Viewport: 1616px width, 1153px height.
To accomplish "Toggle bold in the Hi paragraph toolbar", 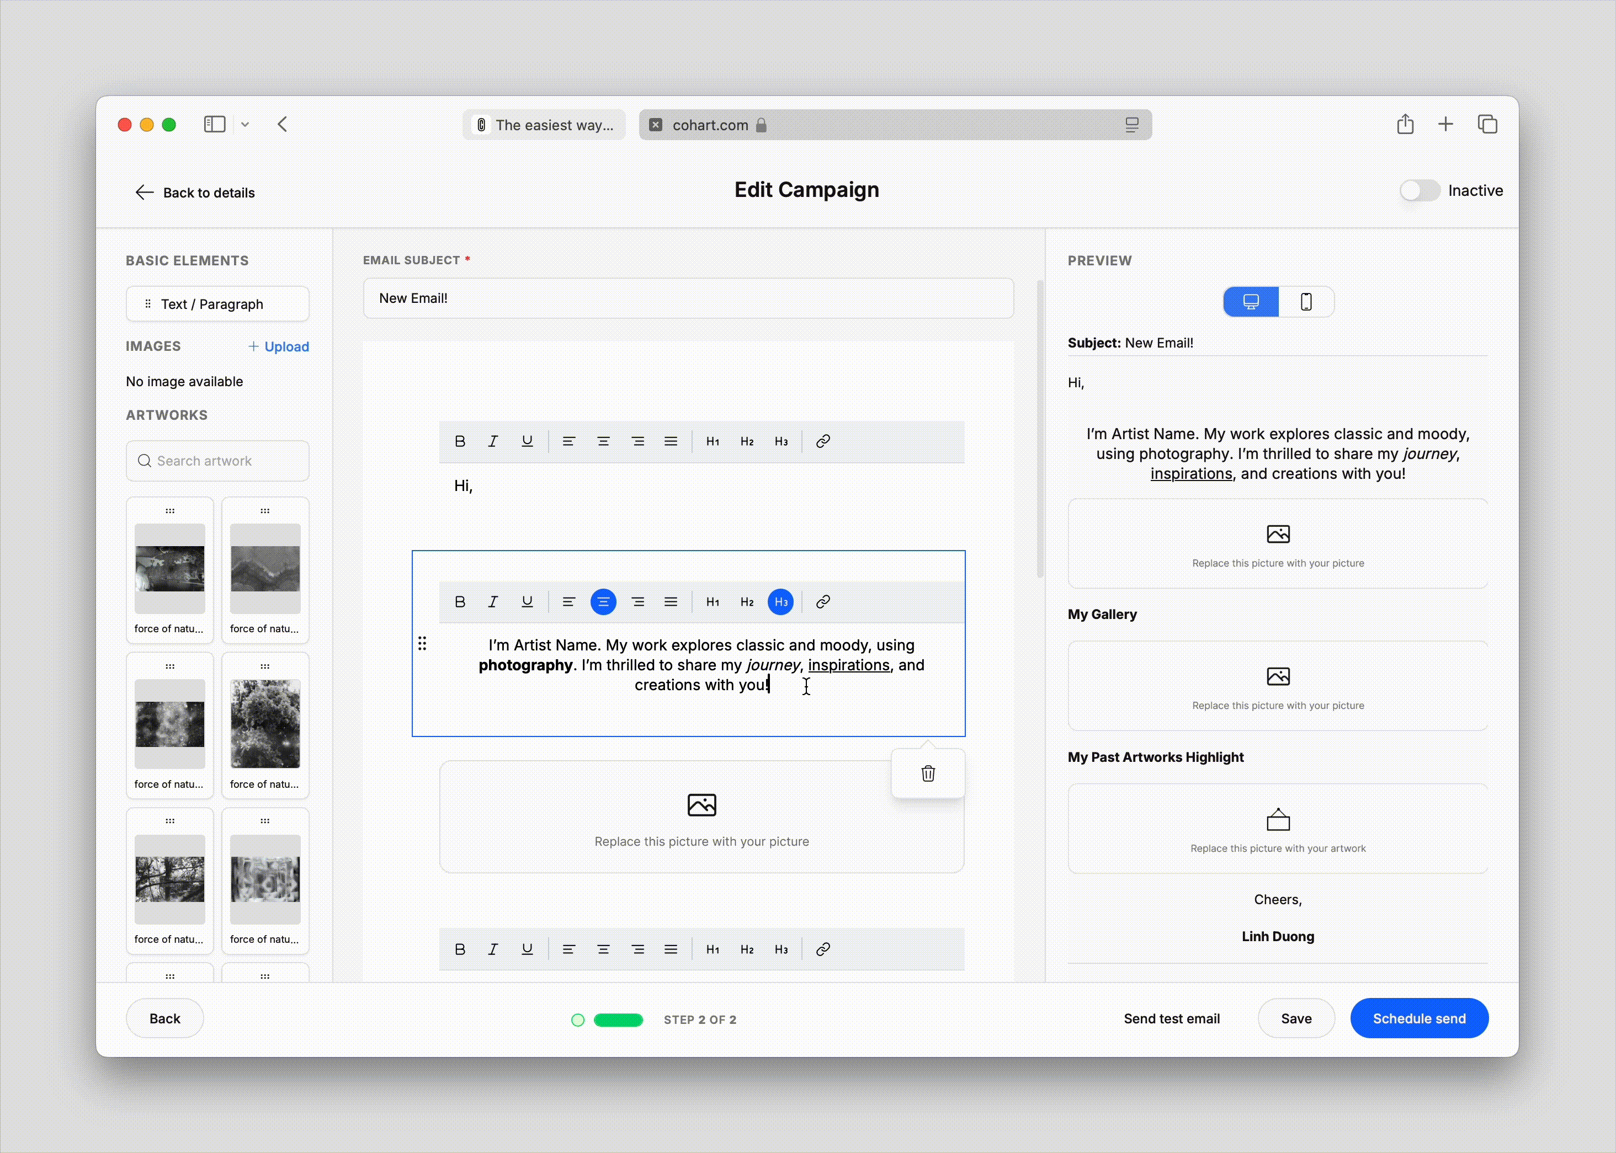I will tap(460, 441).
